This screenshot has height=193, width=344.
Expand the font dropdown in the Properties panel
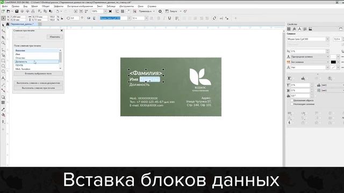point(327,39)
